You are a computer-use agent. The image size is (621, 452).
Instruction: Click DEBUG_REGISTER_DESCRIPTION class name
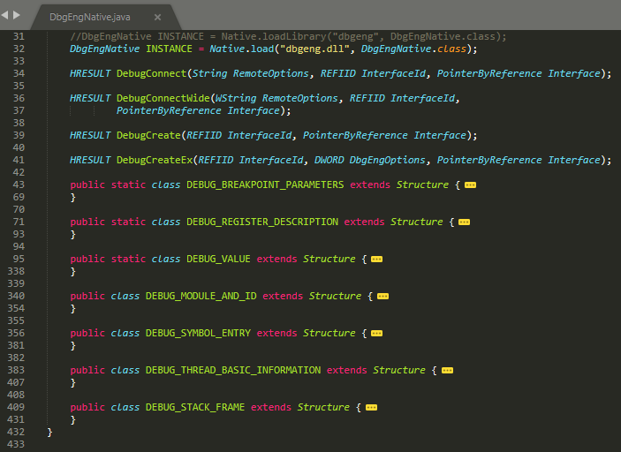click(262, 222)
